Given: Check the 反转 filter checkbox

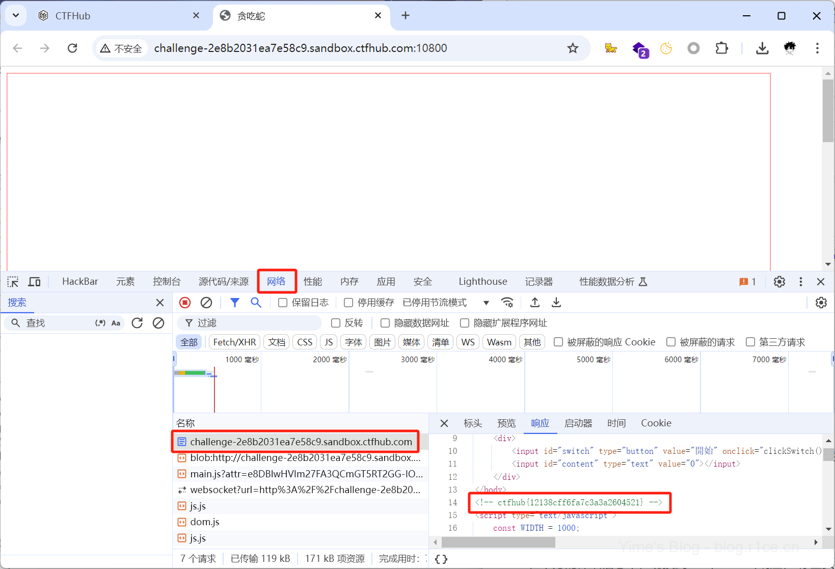Looking at the screenshot, I should [x=336, y=323].
